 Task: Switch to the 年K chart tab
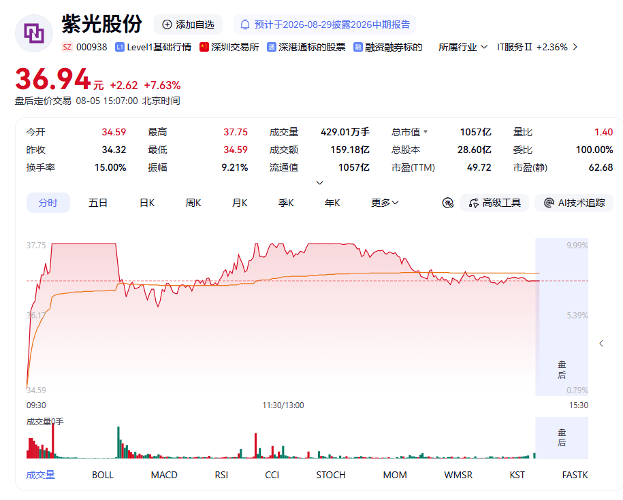point(332,203)
